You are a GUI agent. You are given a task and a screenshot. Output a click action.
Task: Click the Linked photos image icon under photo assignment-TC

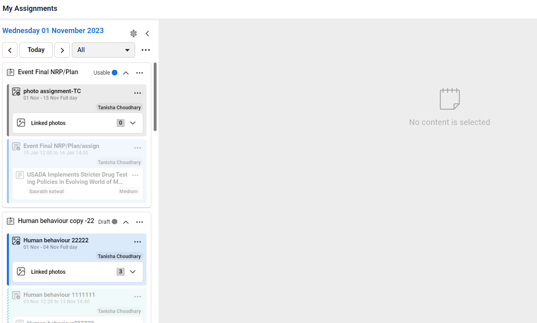(x=21, y=123)
